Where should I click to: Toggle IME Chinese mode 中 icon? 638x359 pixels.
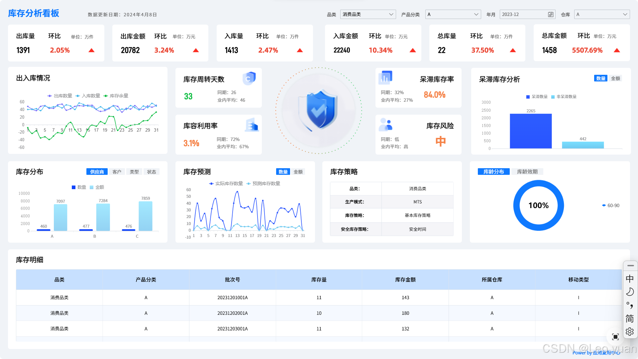coord(630,279)
